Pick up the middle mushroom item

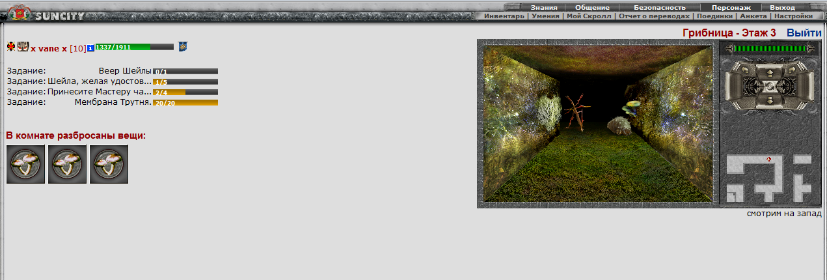coord(67,164)
